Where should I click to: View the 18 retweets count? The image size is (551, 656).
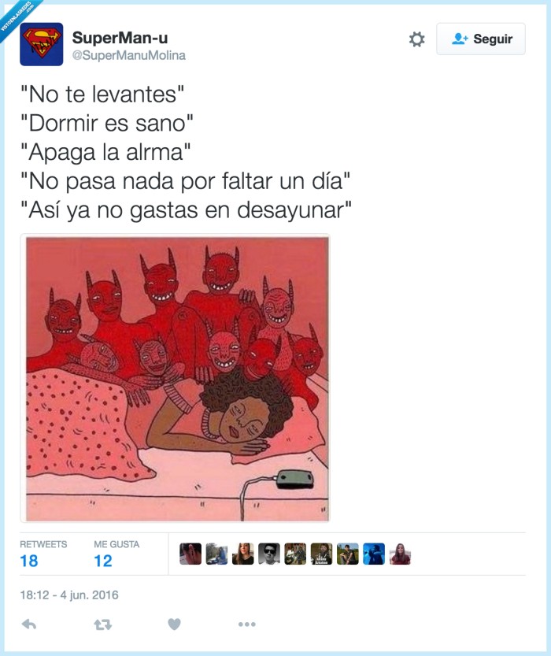tap(29, 561)
